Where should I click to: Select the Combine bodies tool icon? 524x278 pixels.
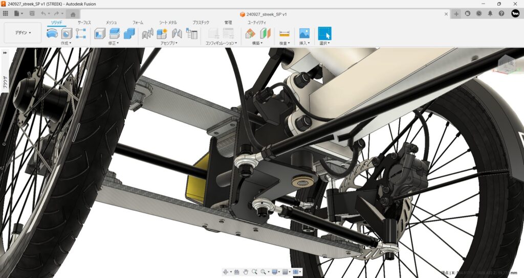129,33
